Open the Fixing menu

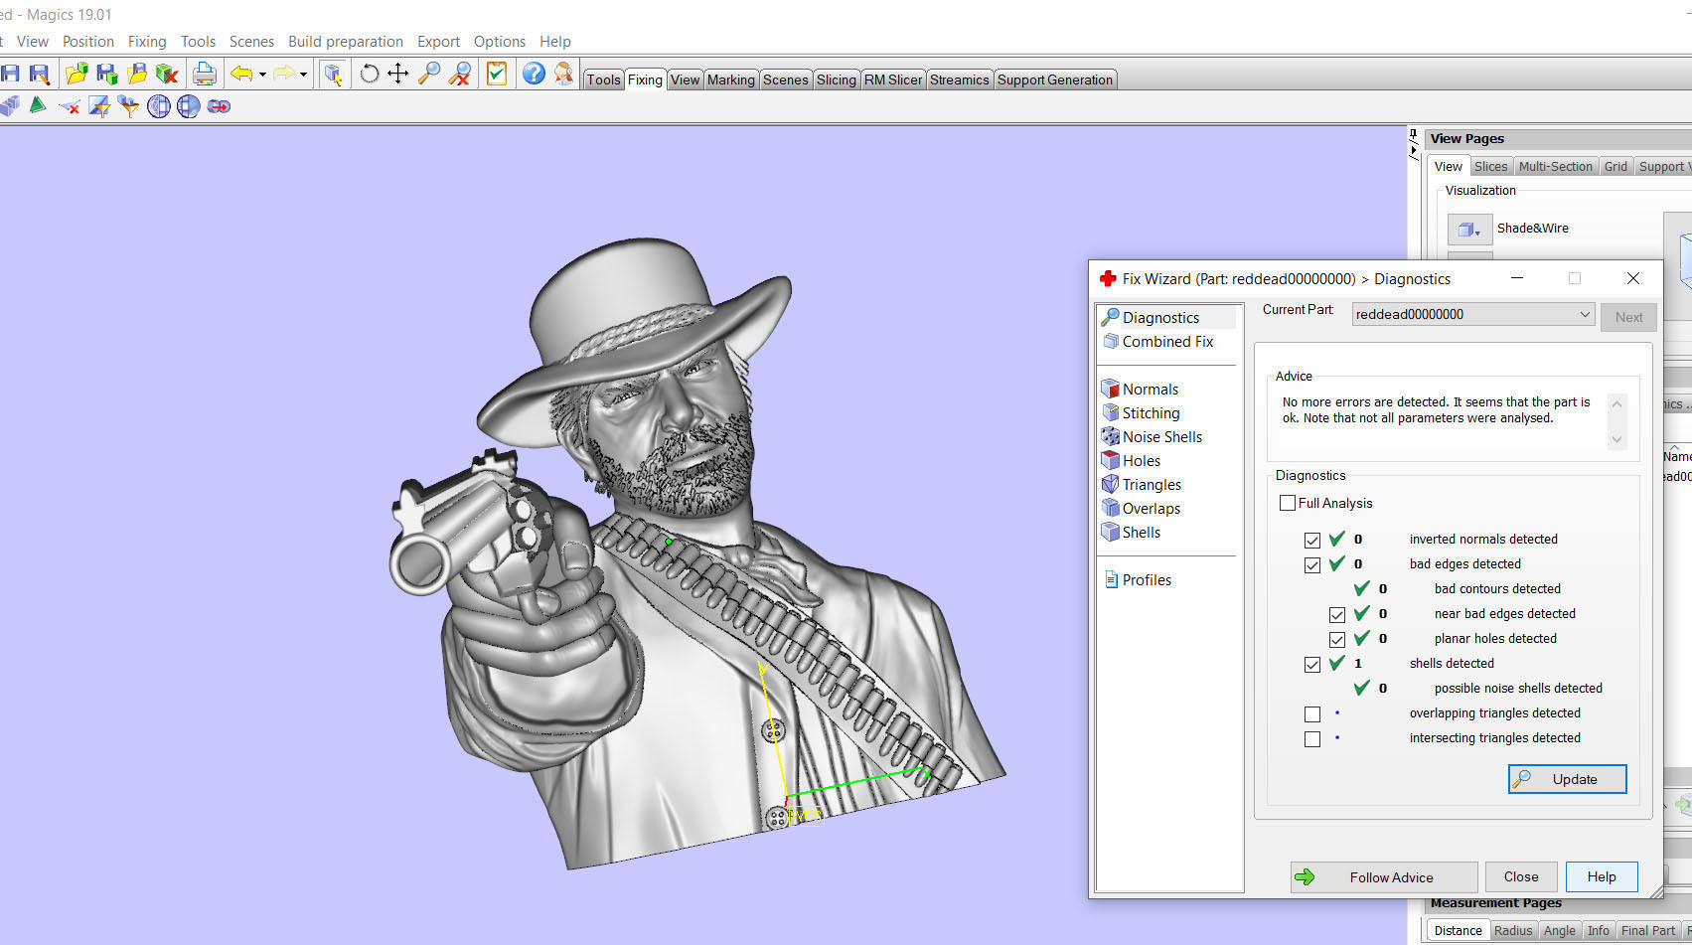coord(147,41)
